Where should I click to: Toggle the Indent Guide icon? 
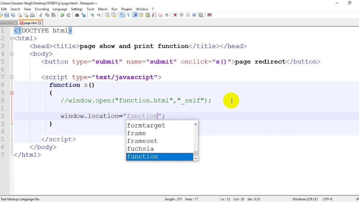(135, 15)
